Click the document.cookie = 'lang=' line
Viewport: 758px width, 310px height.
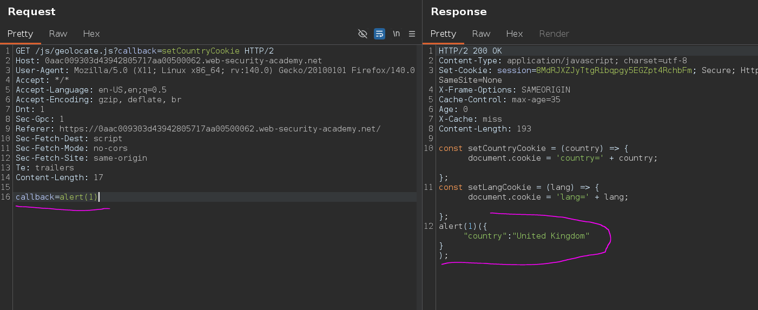coord(548,197)
